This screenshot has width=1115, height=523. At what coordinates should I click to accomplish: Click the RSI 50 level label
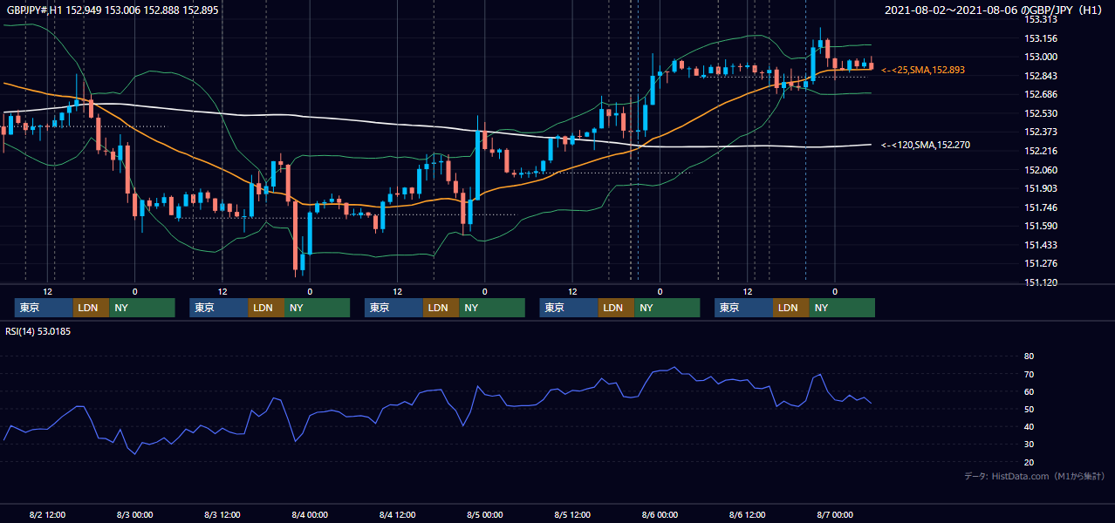pyautogui.click(x=1029, y=409)
